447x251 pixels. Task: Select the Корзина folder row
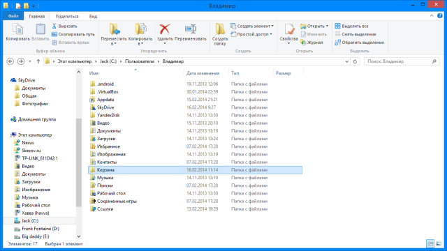pos(195,170)
